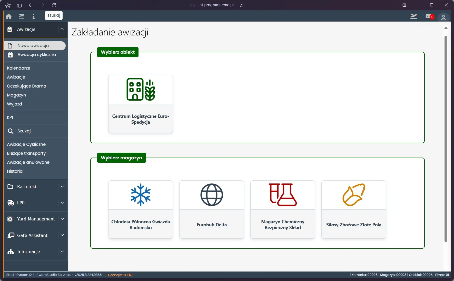Viewport: 454px width, 281px height.
Task: Click the szukaj search field
Action: pyautogui.click(x=54, y=15)
